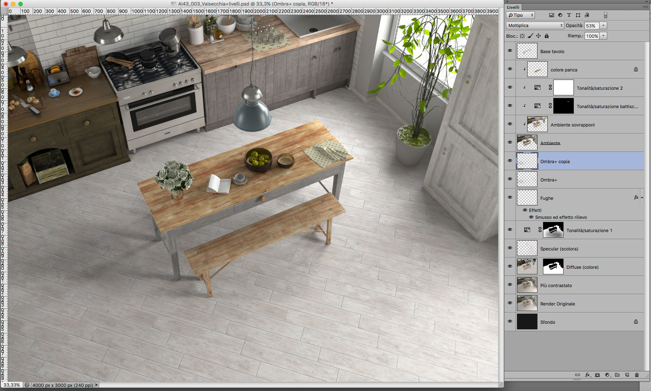The width and height of the screenshot is (651, 391).
Task: Toggle visibility of Sfondo layer
Action: pyautogui.click(x=510, y=322)
